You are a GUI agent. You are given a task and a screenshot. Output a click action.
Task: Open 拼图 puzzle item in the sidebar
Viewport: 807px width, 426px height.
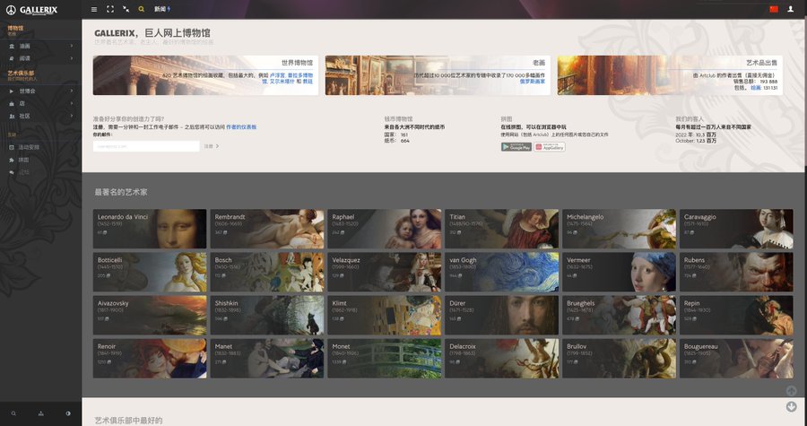coord(23,160)
